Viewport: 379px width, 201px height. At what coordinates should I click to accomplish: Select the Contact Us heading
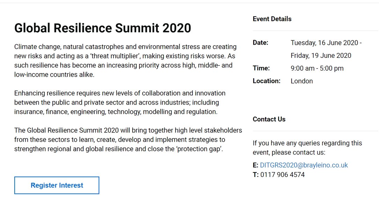[269, 119]
